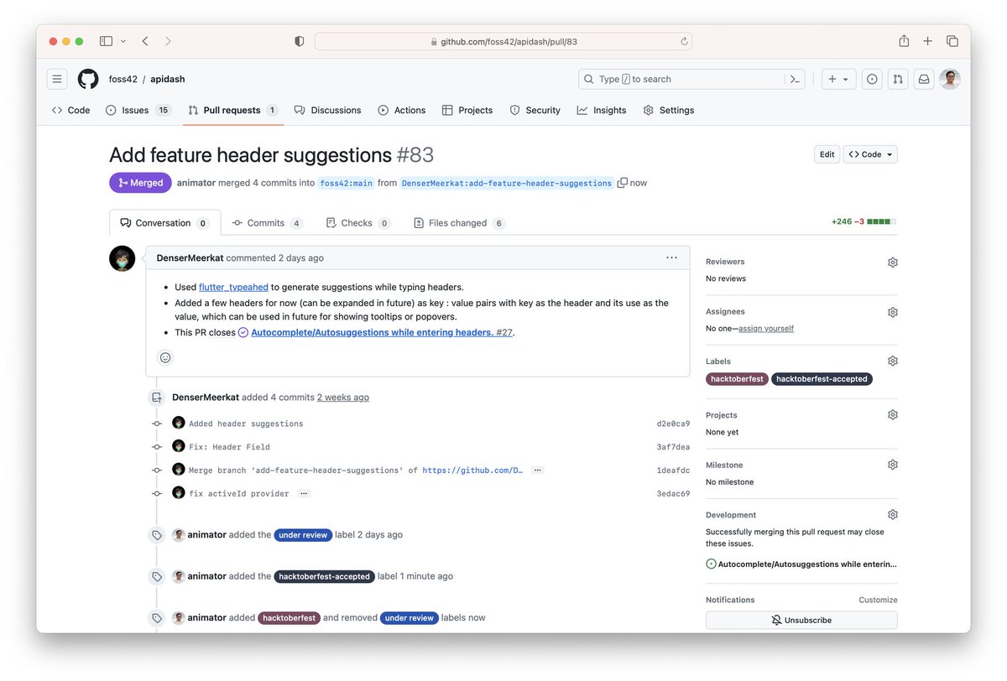Open the Actions tab
Viewport: 1007px width, 681px height.
[x=402, y=110]
